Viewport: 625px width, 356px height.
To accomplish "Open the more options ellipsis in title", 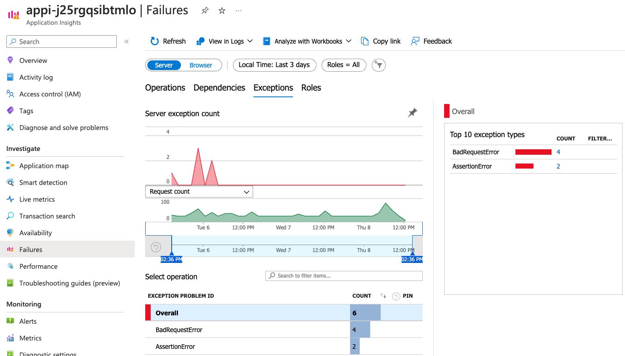I will click(x=238, y=10).
